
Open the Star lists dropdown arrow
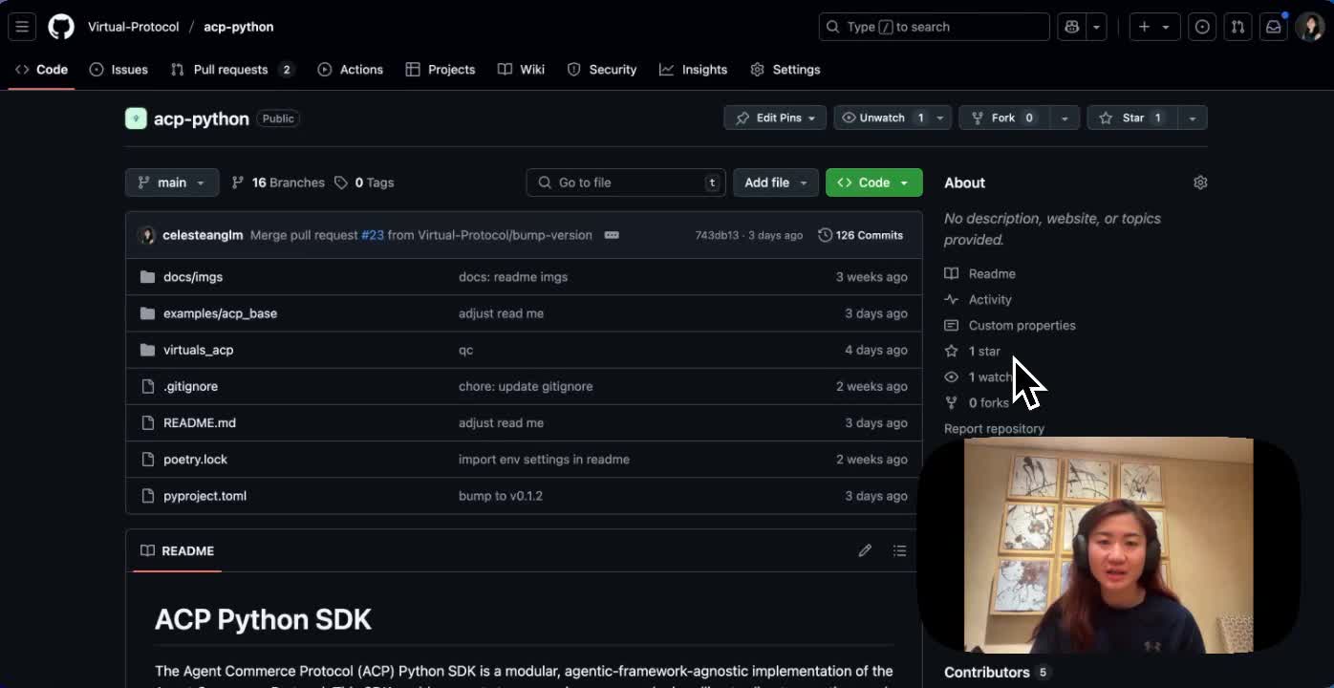coord(1192,118)
